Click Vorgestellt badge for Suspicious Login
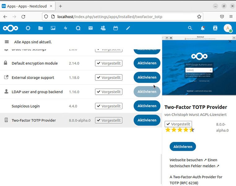236x186 pixels. click(109, 106)
